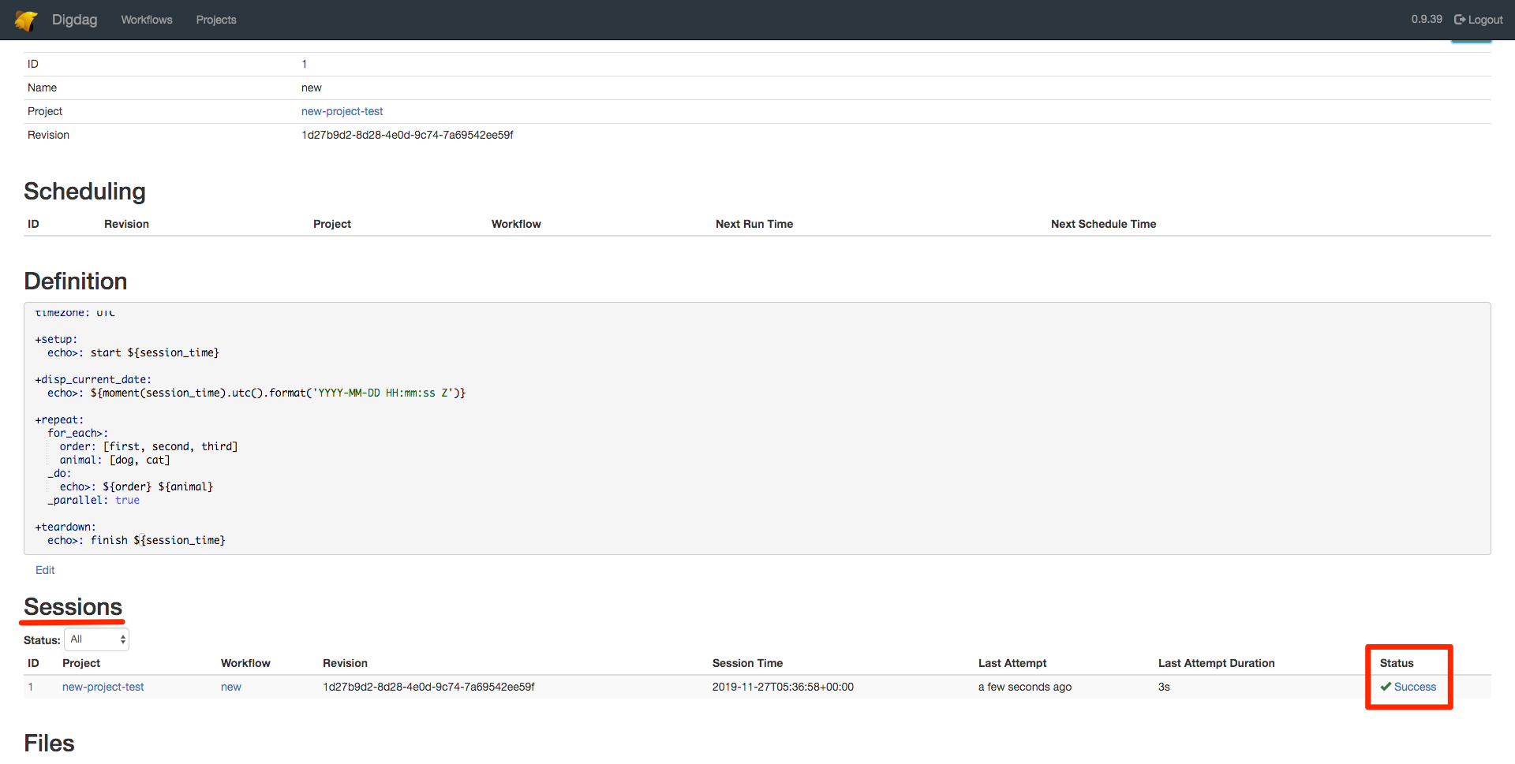The image size is (1515, 764).
Task: Open the Workflows page from navbar
Action: click(146, 20)
